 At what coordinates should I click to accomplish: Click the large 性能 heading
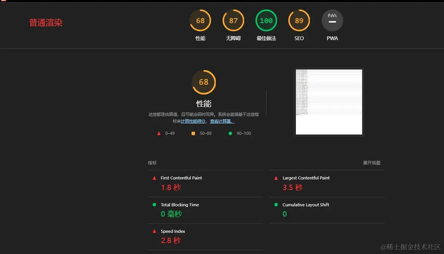click(204, 104)
